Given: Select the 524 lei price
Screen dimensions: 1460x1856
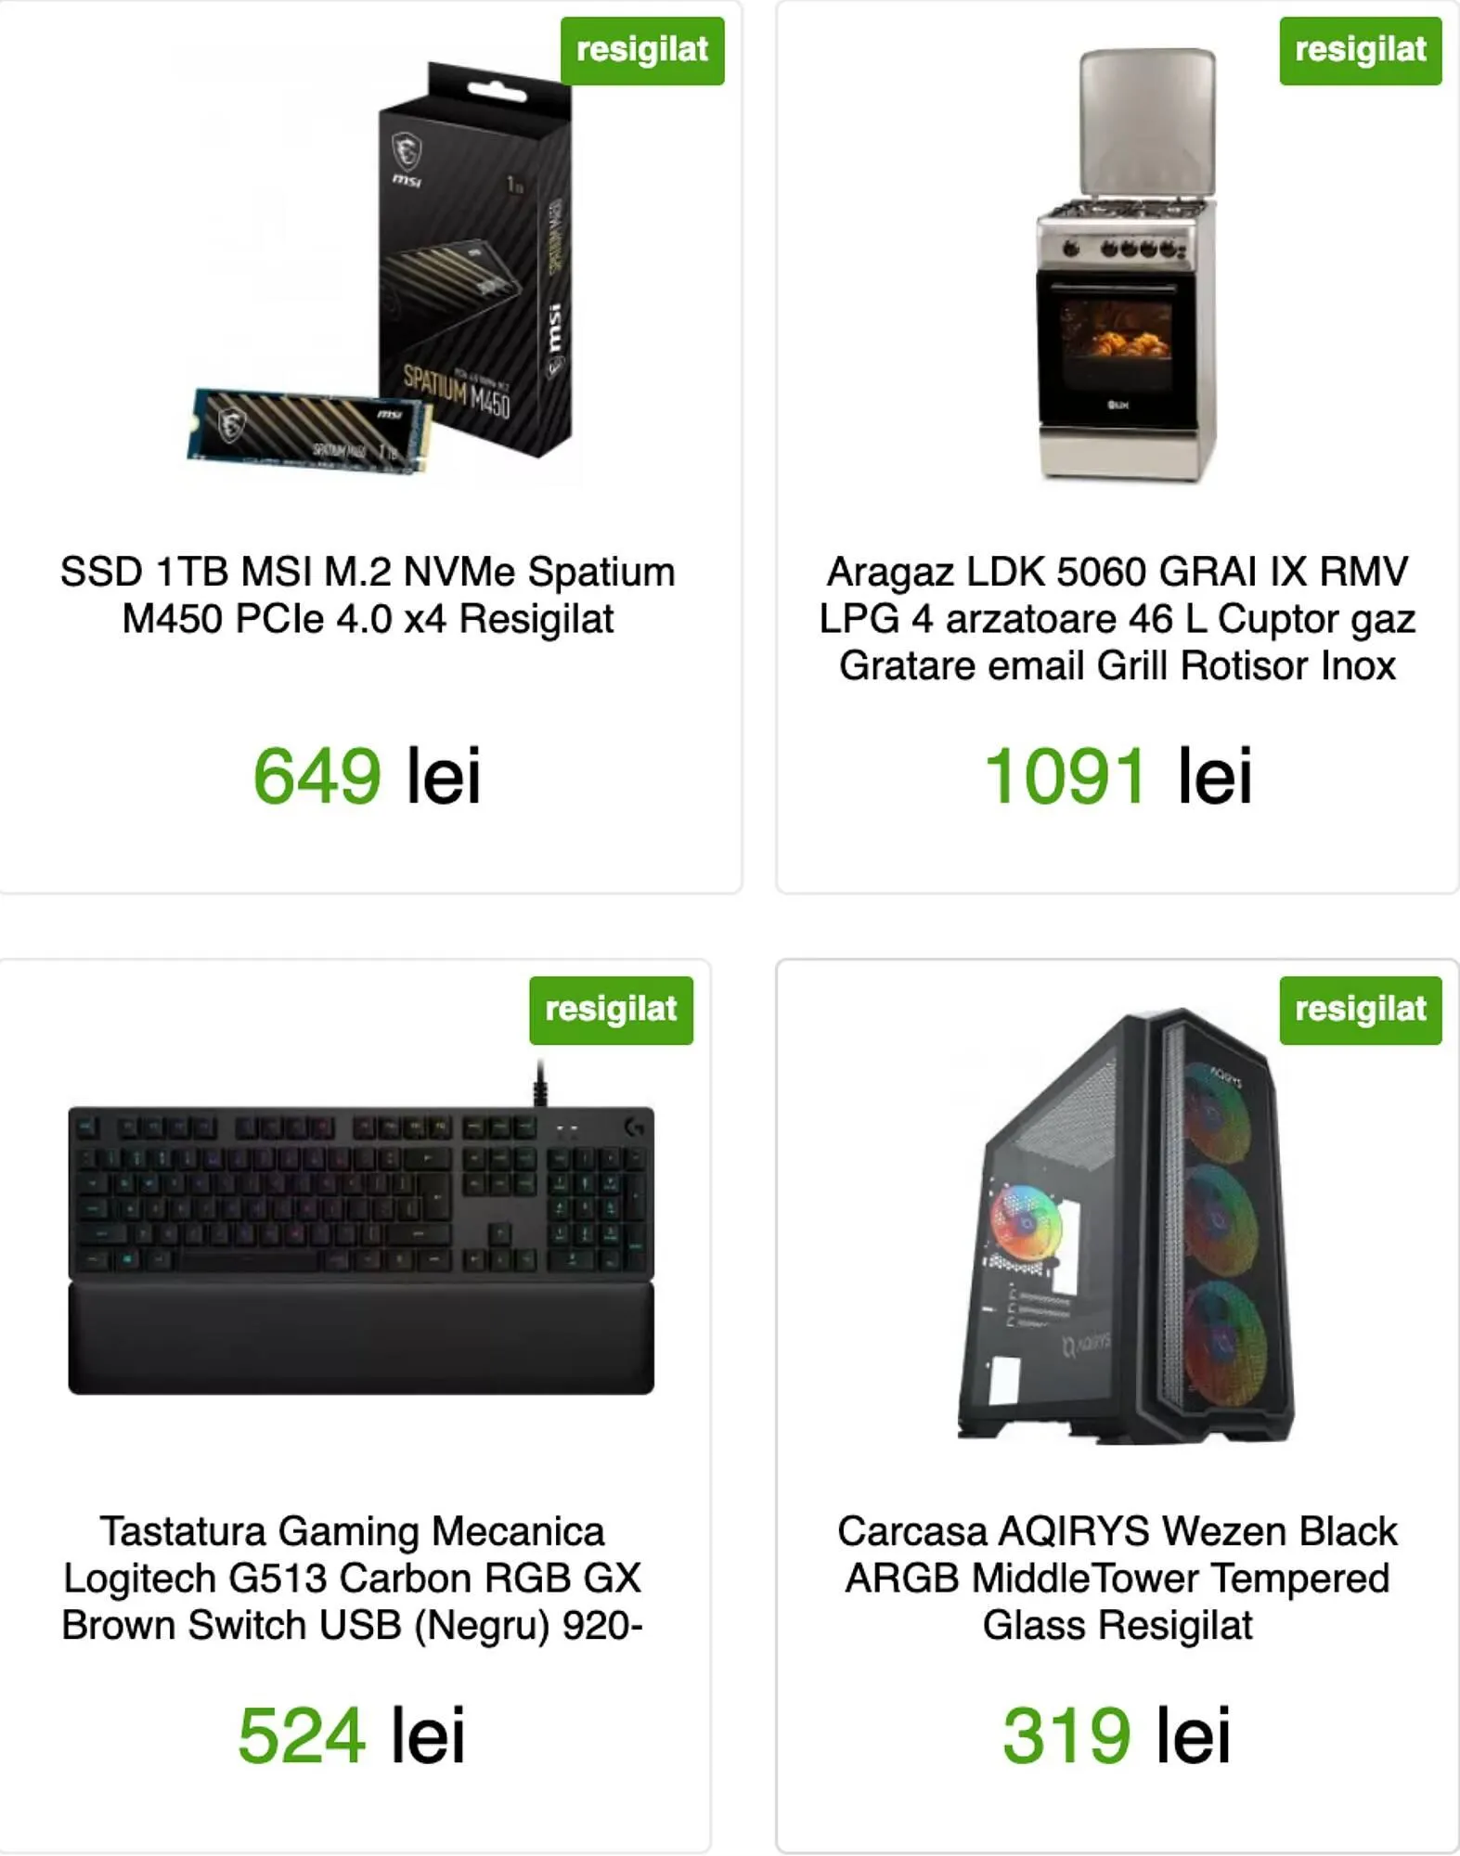Looking at the screenshot, I should [x=352, y=1735].
